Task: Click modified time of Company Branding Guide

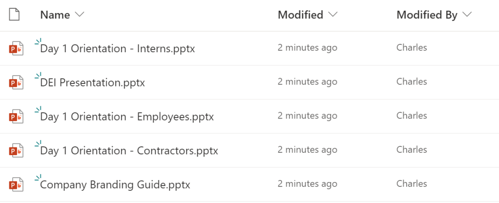Action: pyautogui.click(x=307, y=184)
